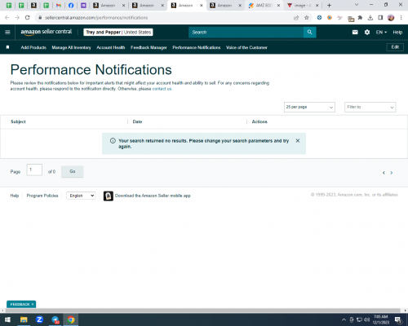
Task: Open Feedback Manager
Action: 149,47
